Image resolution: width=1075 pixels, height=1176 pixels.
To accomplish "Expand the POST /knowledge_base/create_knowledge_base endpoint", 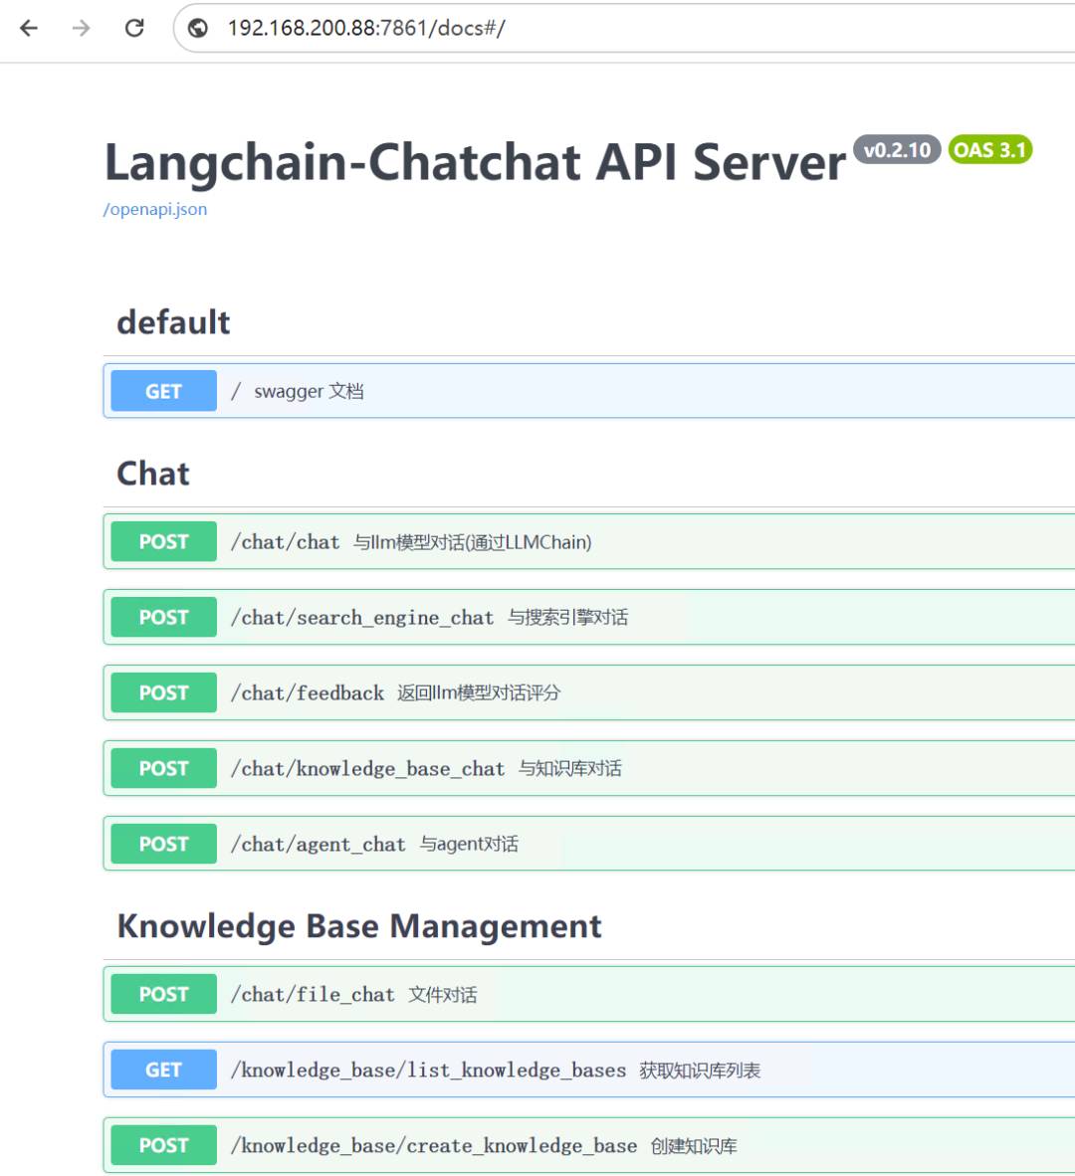I will 589,1145.
